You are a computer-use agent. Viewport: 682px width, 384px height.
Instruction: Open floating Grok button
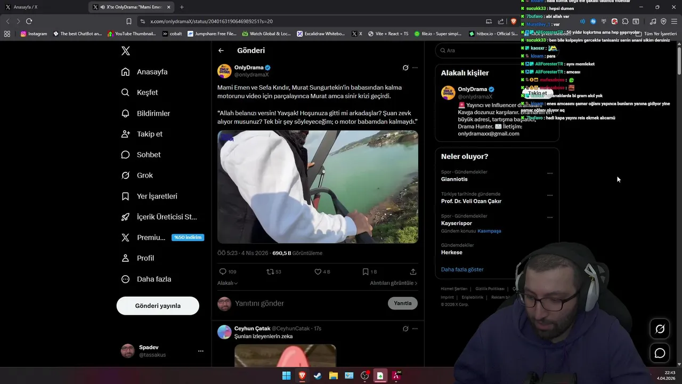(660, 329)
